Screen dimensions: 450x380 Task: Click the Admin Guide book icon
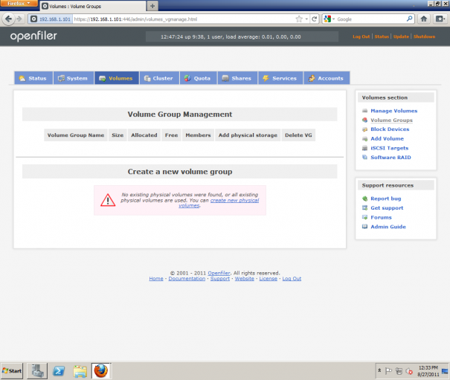coord(364,227)
